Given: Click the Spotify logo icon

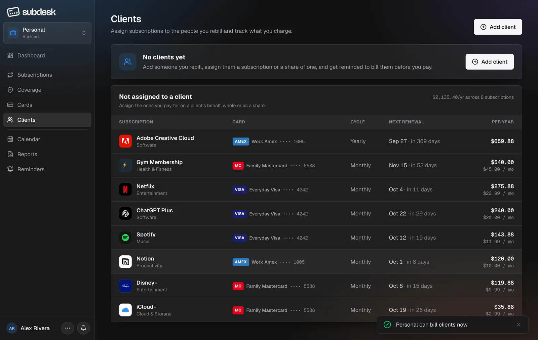Looking at the screenshot, I should click(125, 238).
